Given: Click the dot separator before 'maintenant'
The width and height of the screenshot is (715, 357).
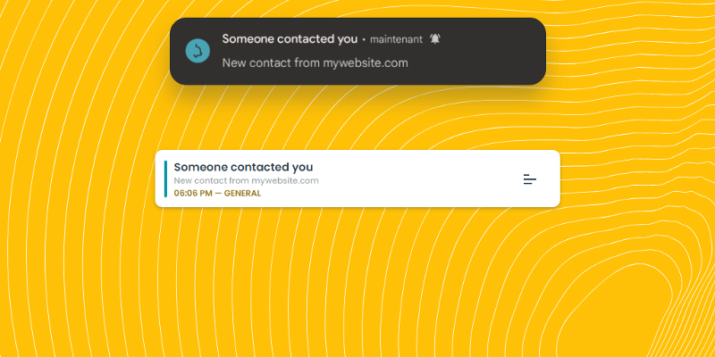Looking at the screenshot, I should coord(364,40).
